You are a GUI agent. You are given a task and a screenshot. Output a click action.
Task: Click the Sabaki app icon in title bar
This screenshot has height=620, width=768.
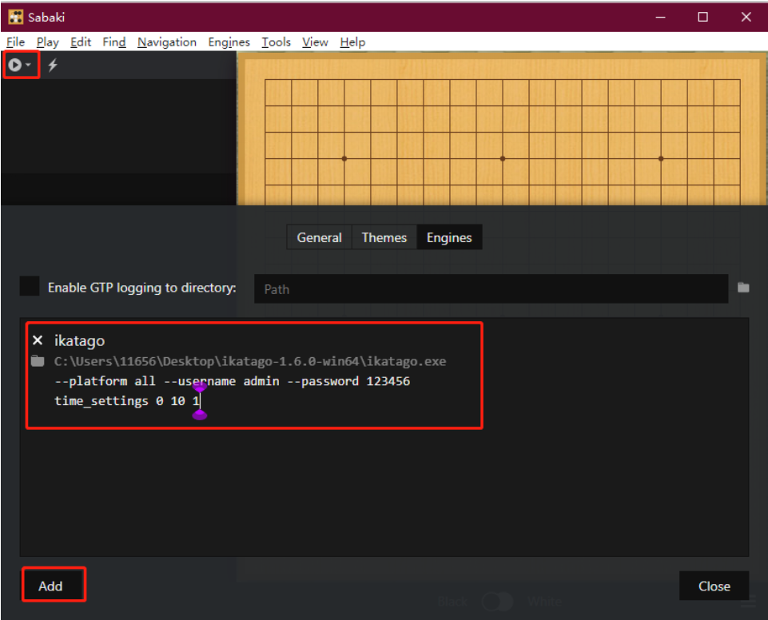[16, 17]
